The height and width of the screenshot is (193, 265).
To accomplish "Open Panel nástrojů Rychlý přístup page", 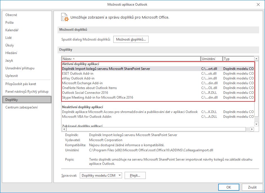I will [x=27, y=92].
